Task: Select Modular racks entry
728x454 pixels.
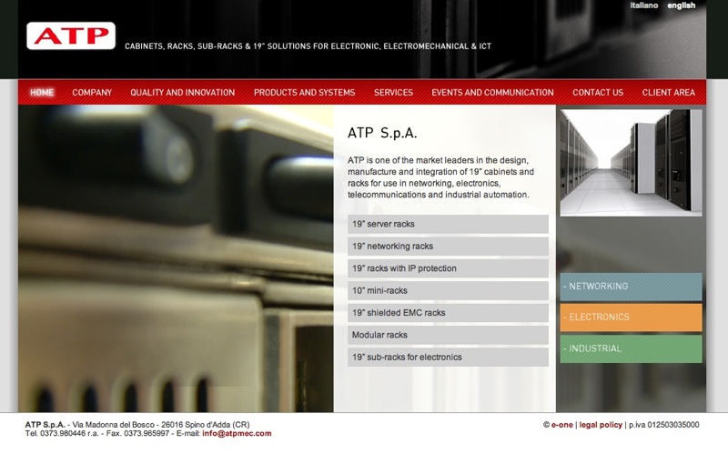Action: point(448,335)
